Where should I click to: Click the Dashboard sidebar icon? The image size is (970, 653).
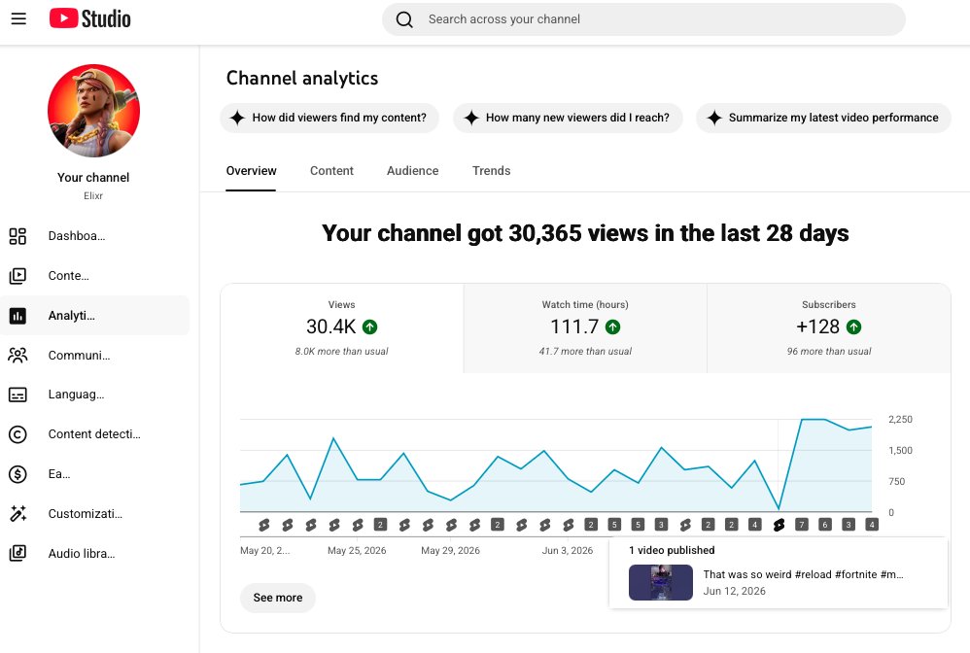click(x=17, y=236)
